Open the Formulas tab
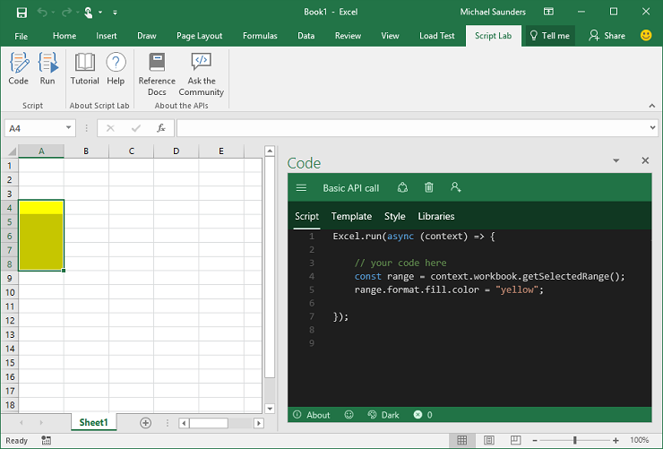The height and width of the screenshot is (449, 663). tap(260, 36)
